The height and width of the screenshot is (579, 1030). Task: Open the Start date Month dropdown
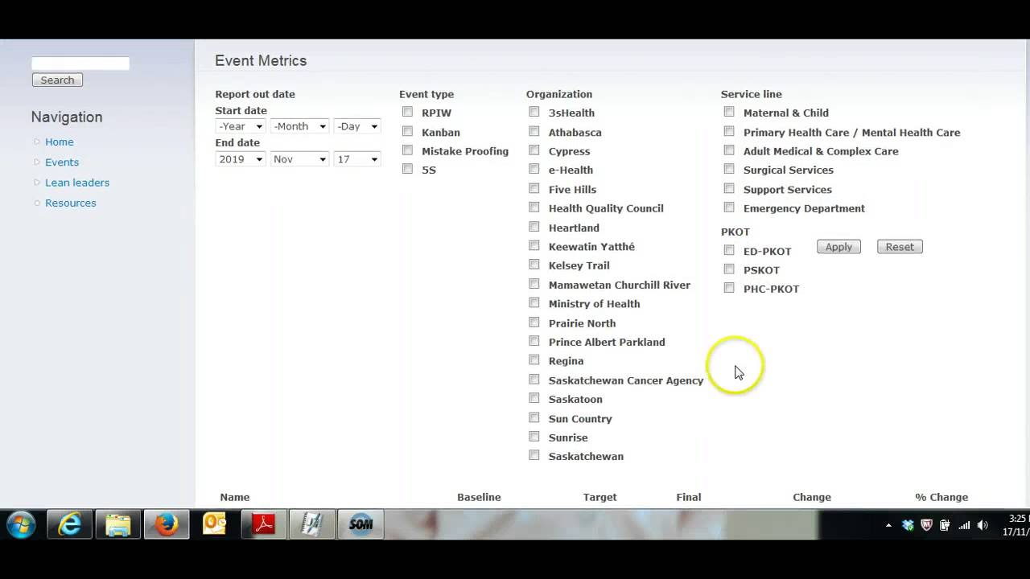pos(299,126)
